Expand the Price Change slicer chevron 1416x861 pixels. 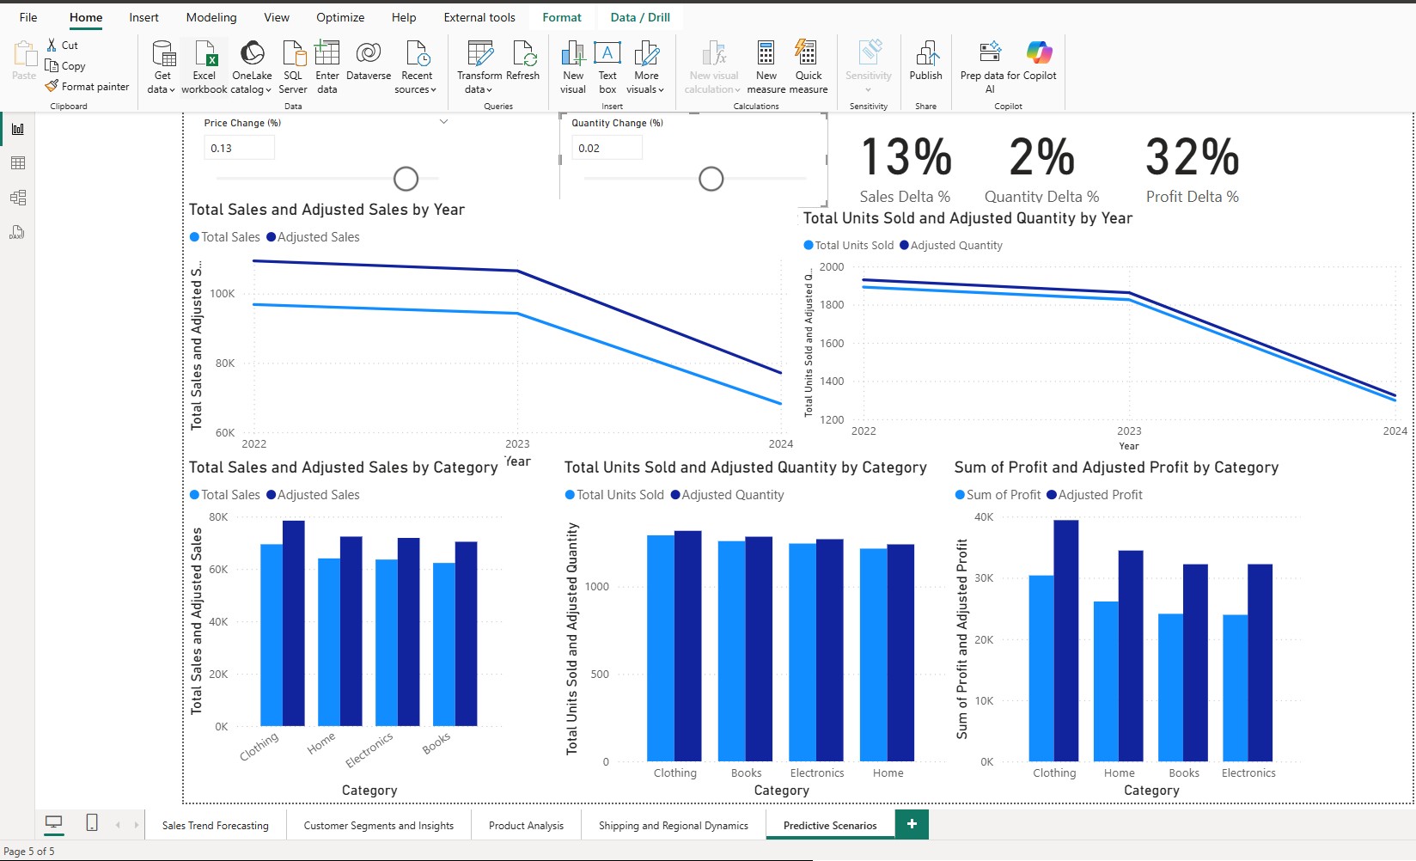444,122
